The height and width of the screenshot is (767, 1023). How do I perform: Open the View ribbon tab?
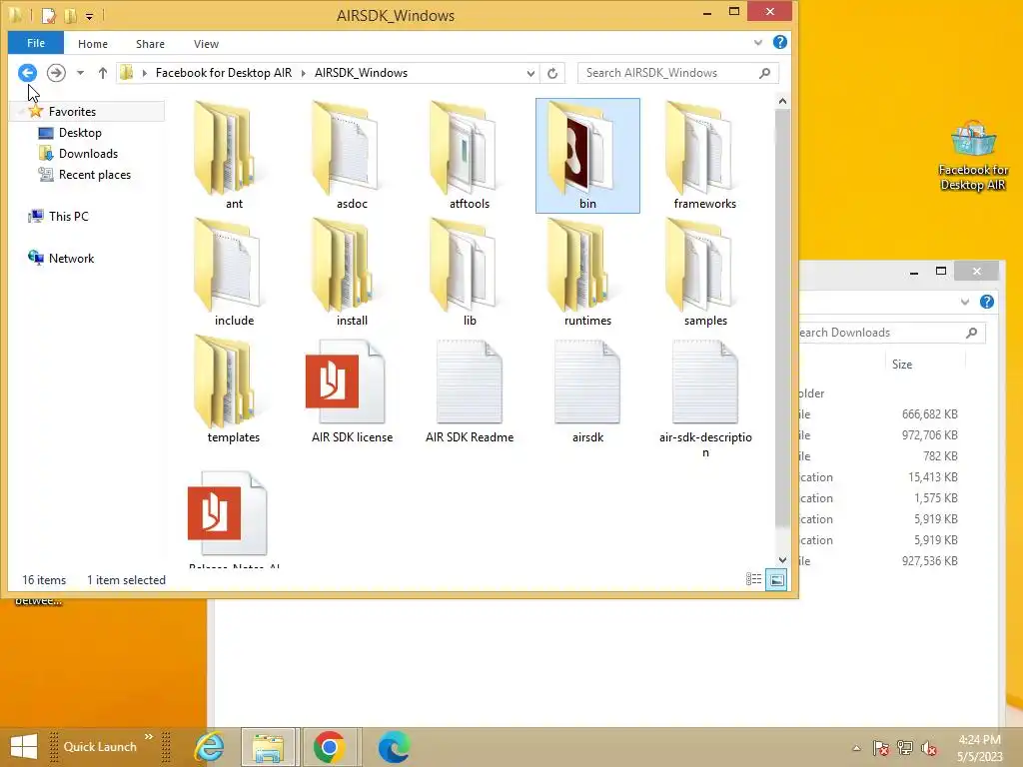(x=206, y=44)
